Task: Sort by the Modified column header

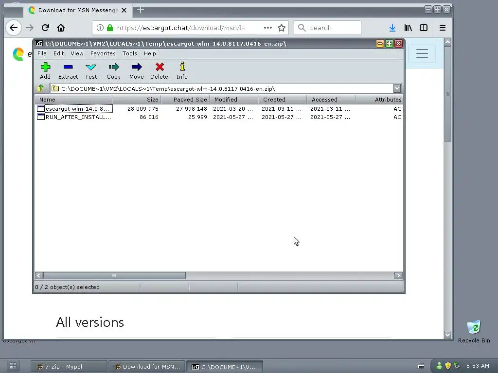Action: click(x=234, y=100)
